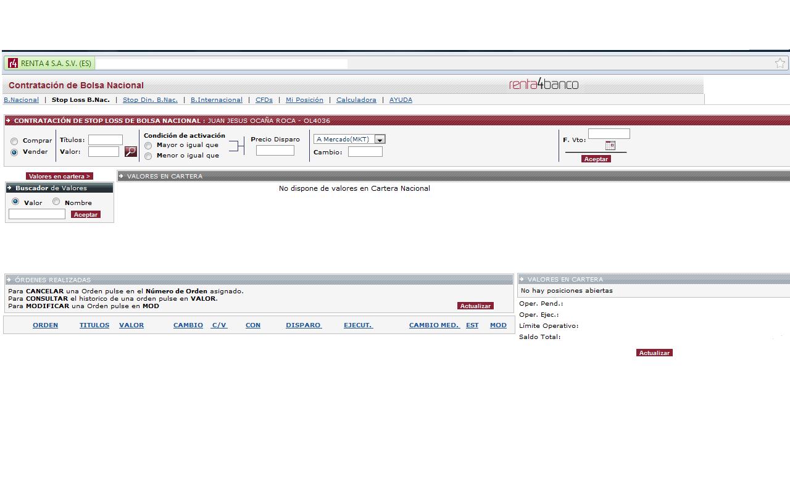Open the Calculadora tab
Image resolution: width=790 pixels, height=494 pixels.
click(x=356, y=99)
